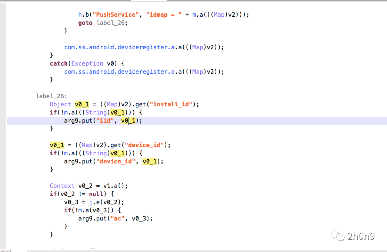The width and height of the screenshot is (387, 252).
Task: Select the Exception type in catch clause
Action: (87, 63)
